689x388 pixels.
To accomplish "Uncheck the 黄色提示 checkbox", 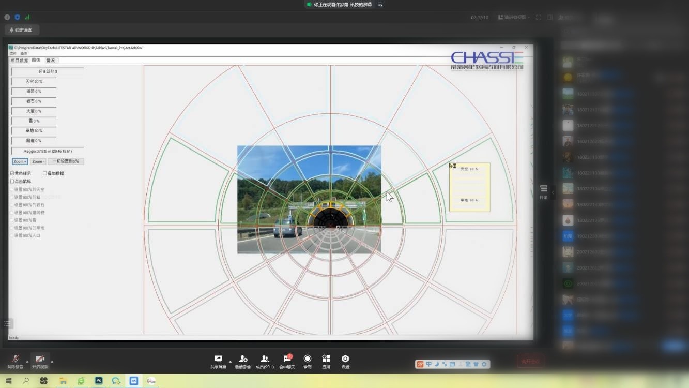I will (12, 173).
